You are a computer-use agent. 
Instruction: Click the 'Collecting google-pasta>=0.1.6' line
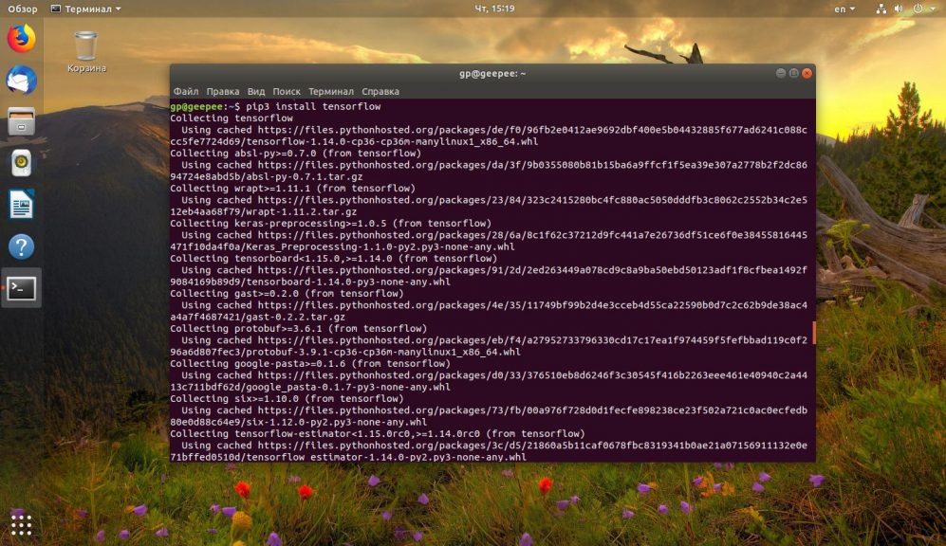pyautogui.click(x=310, y=363)
